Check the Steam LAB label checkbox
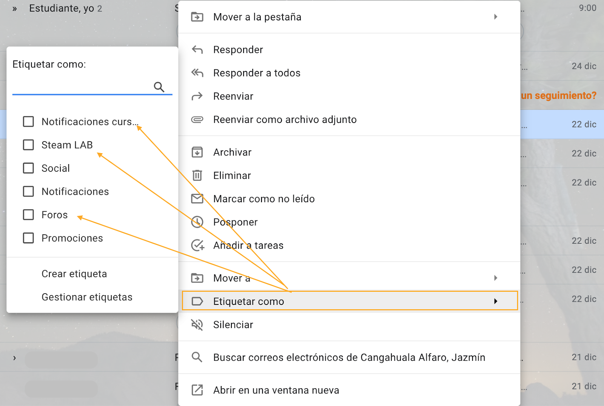The width and height of the screenshot is (604, 406). [x=28, y=145]
